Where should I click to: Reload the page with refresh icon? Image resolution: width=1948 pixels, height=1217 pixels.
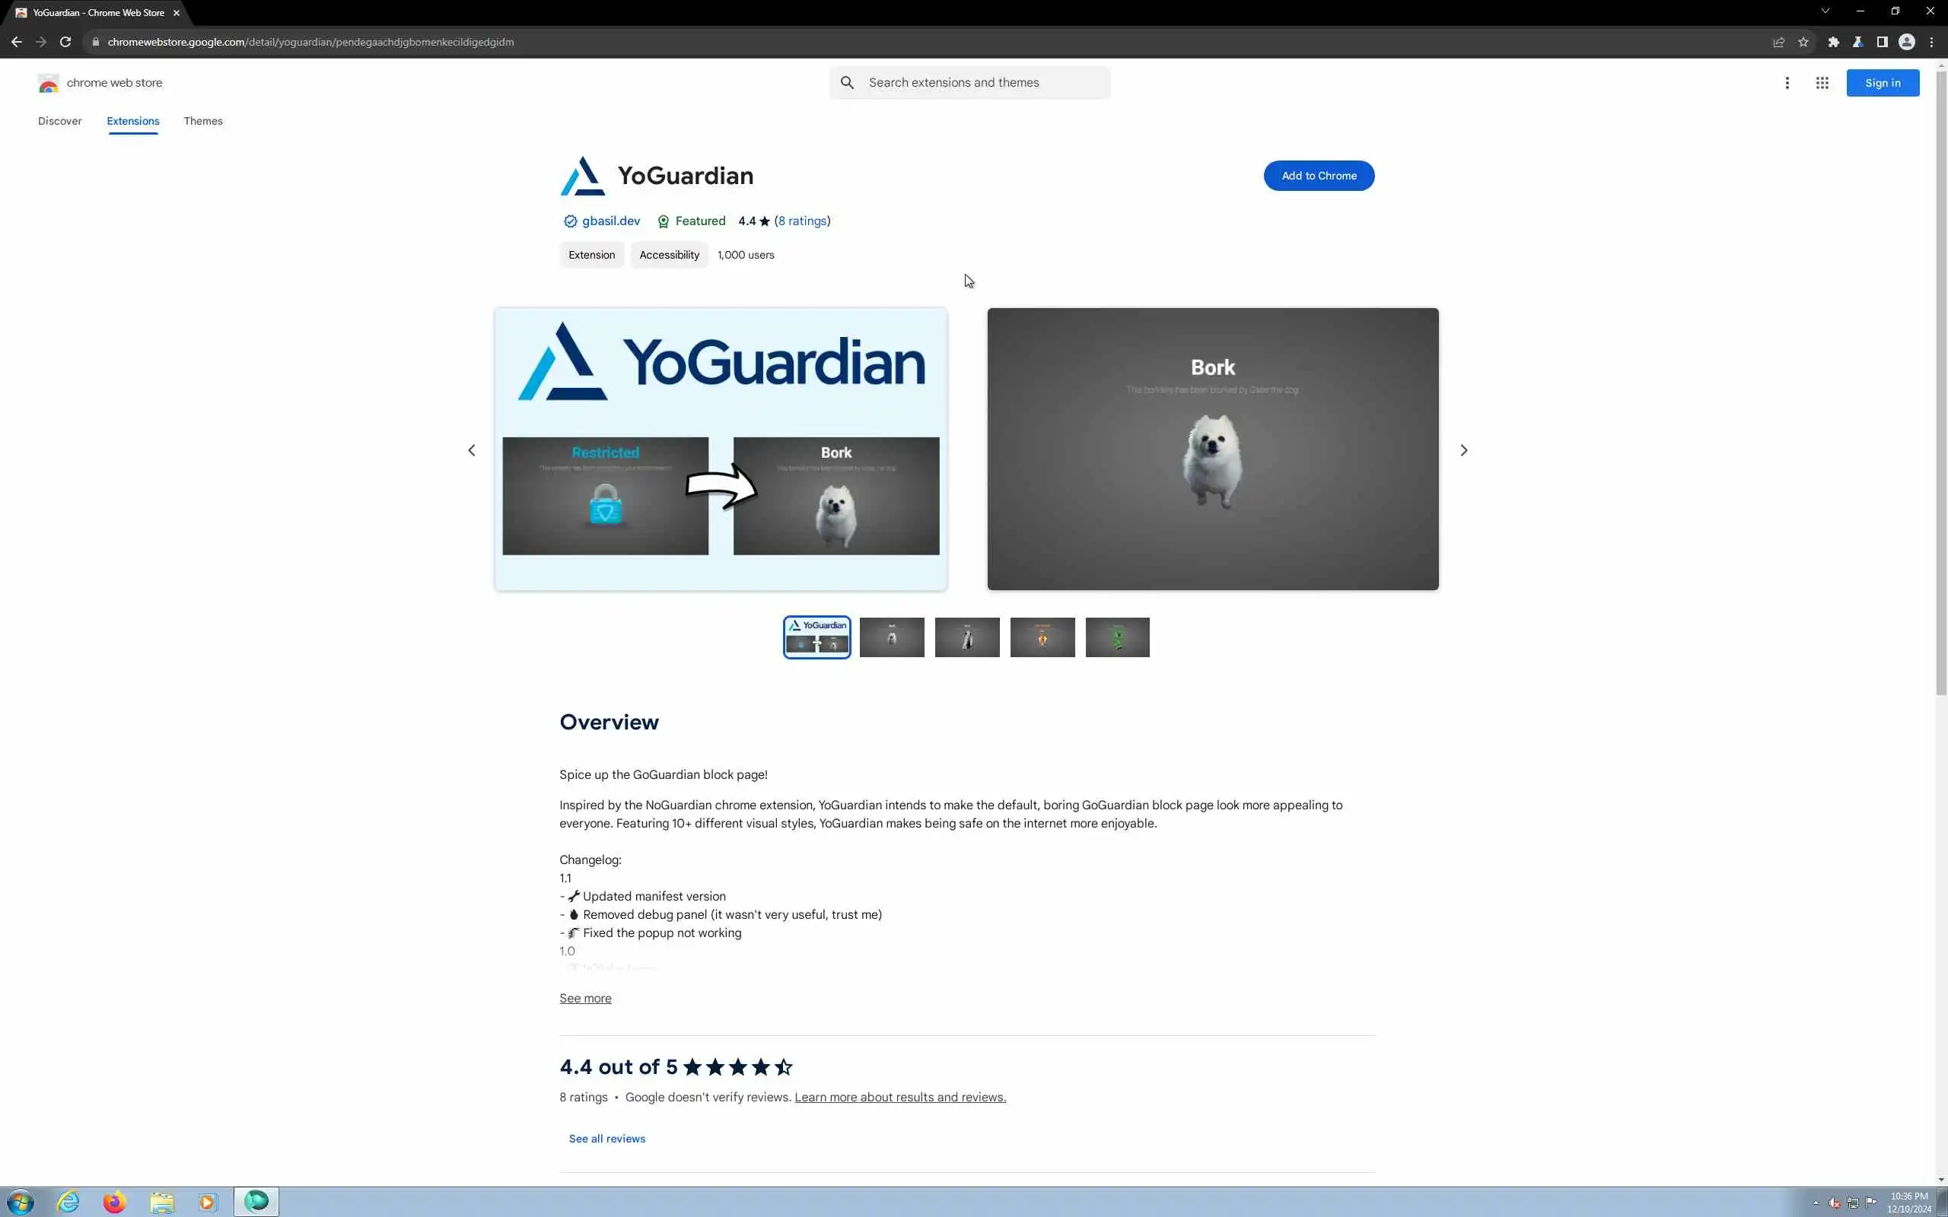65,42
